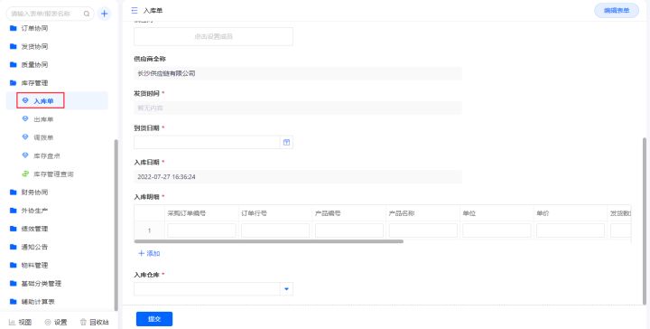Image resolution: width=650 pixels, height=329 pixels.
Task: Click the 入库明细 field label
Action: pos(147,197)
